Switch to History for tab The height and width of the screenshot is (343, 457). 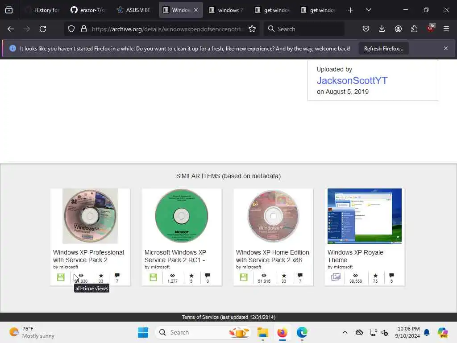[x=42, y=10]
